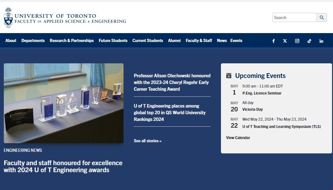Image resolution: width=333 pixels, height=190 pixels.
Task: Open the LinkedIn social icon
Action: 321,41
